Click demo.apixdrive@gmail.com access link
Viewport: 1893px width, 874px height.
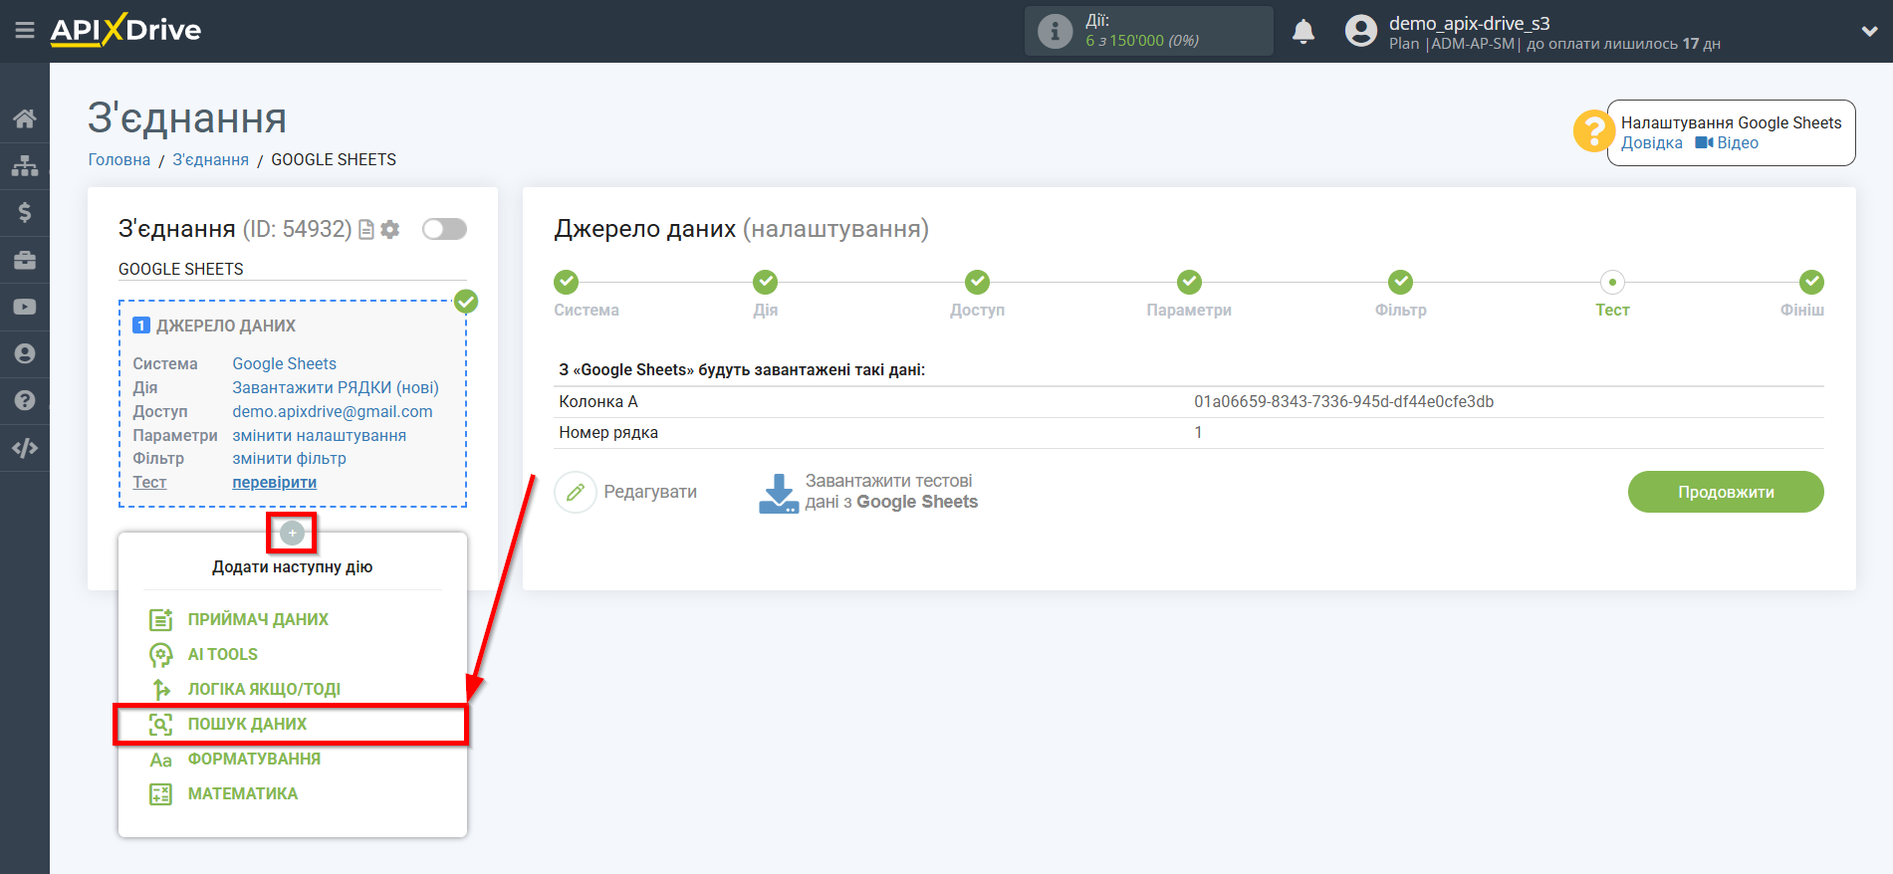point(333,411)
